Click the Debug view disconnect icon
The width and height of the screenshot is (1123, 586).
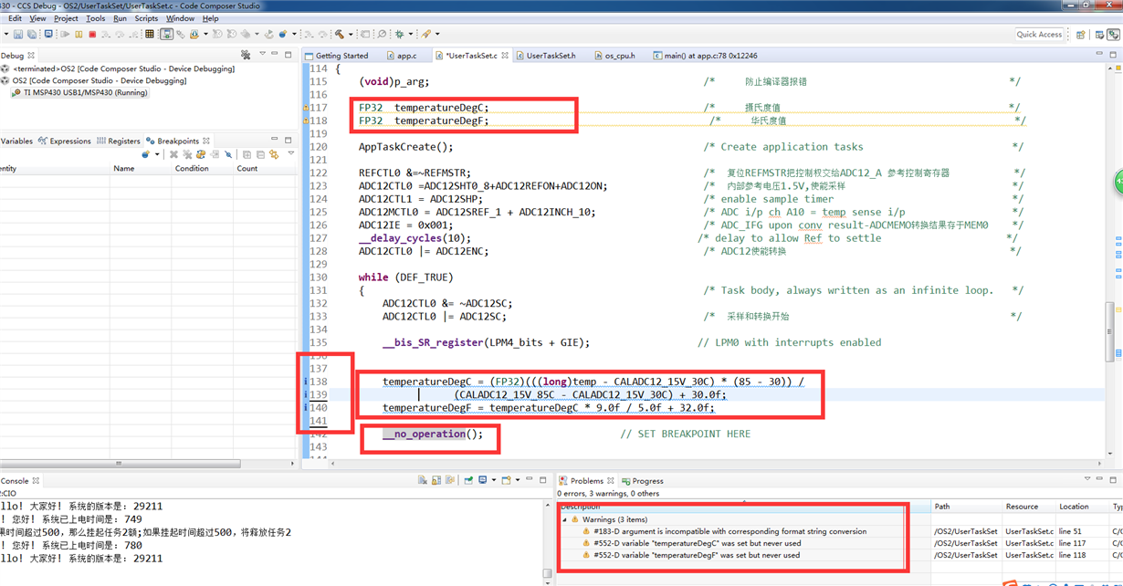pos(245,55)
